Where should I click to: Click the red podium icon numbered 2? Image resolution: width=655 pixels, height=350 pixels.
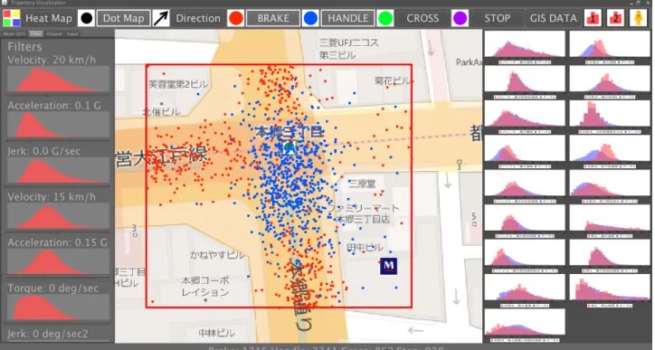(615, 18)
